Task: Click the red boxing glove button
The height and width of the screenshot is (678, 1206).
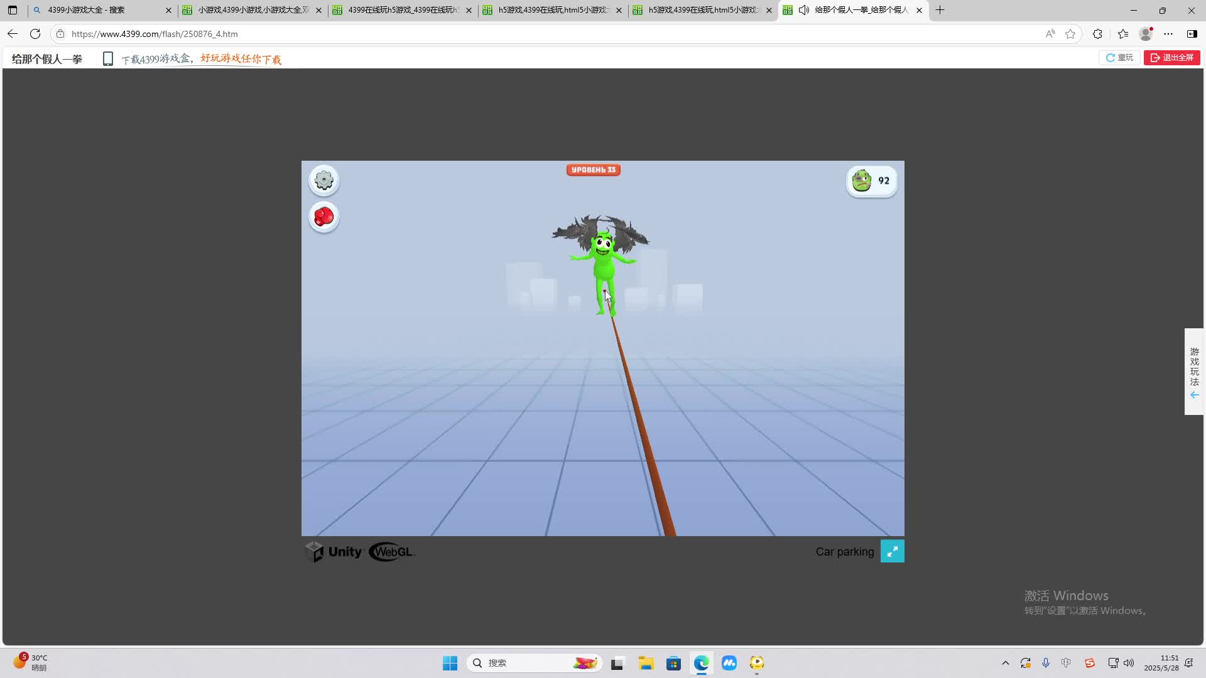Action: click(324, 217)
